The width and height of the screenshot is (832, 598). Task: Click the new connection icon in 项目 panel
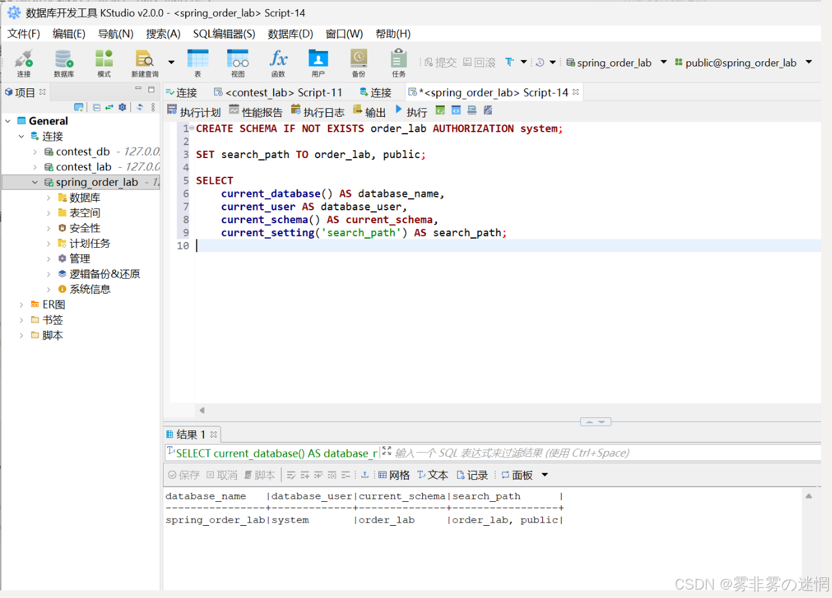click(x=79, y=107)
